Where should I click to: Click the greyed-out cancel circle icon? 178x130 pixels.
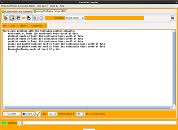coord(41,18)
